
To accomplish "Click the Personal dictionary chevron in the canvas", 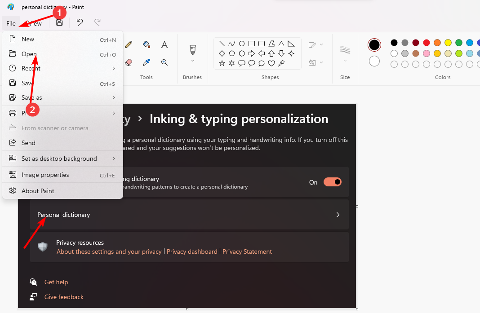I will coord(338,215).
